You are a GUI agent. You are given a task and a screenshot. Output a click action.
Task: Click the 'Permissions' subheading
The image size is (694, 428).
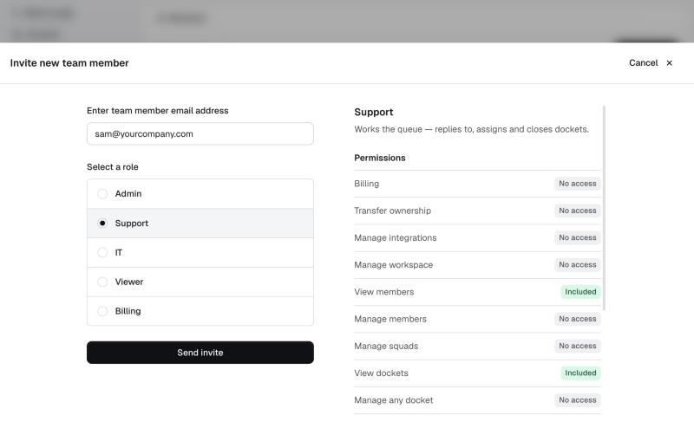click(380, 158)
